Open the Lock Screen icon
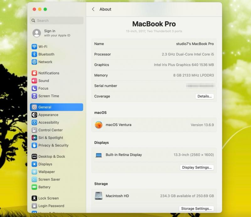Image resolution: width=251 pixels, height=217 pixels. pyautogui.click(x=34, y=198)
